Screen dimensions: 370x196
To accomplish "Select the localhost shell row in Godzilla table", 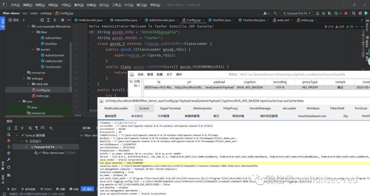I will 257,88.
